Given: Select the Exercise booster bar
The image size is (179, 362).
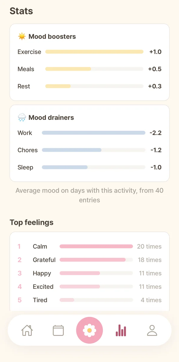Looking at the screenshot, I should [94, 52].
